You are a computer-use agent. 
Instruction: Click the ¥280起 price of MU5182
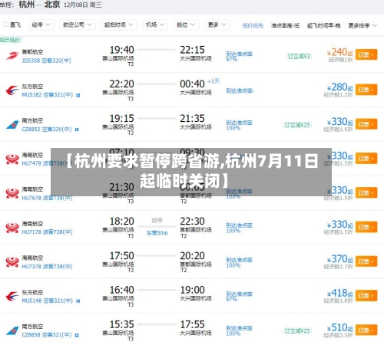pyautogui.click(x=339, y=87)
